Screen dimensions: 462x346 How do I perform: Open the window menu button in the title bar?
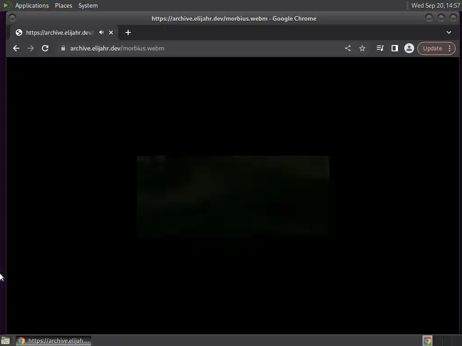coord(12,18)
